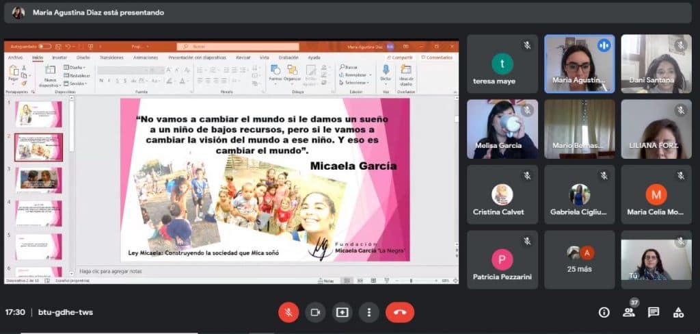Click teresa maye participant tile
This screenshot has width=700, height=334.
(502, 64)
